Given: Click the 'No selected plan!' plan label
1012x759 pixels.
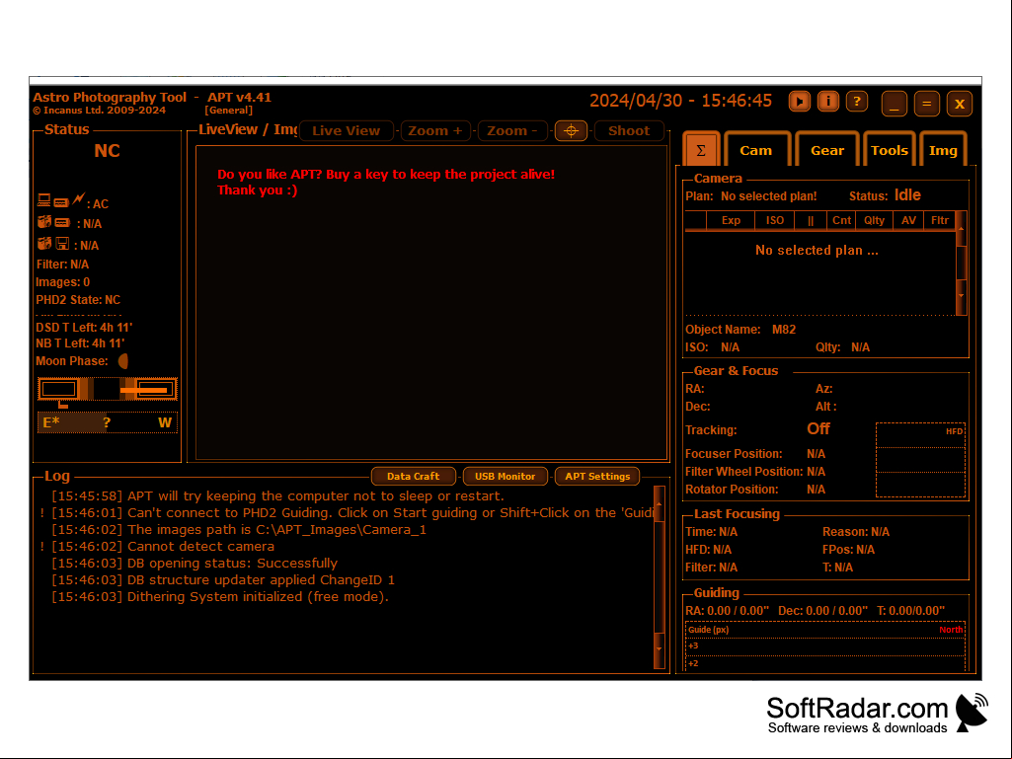Looking at the screenshot, I should click(x=768, y=196).
